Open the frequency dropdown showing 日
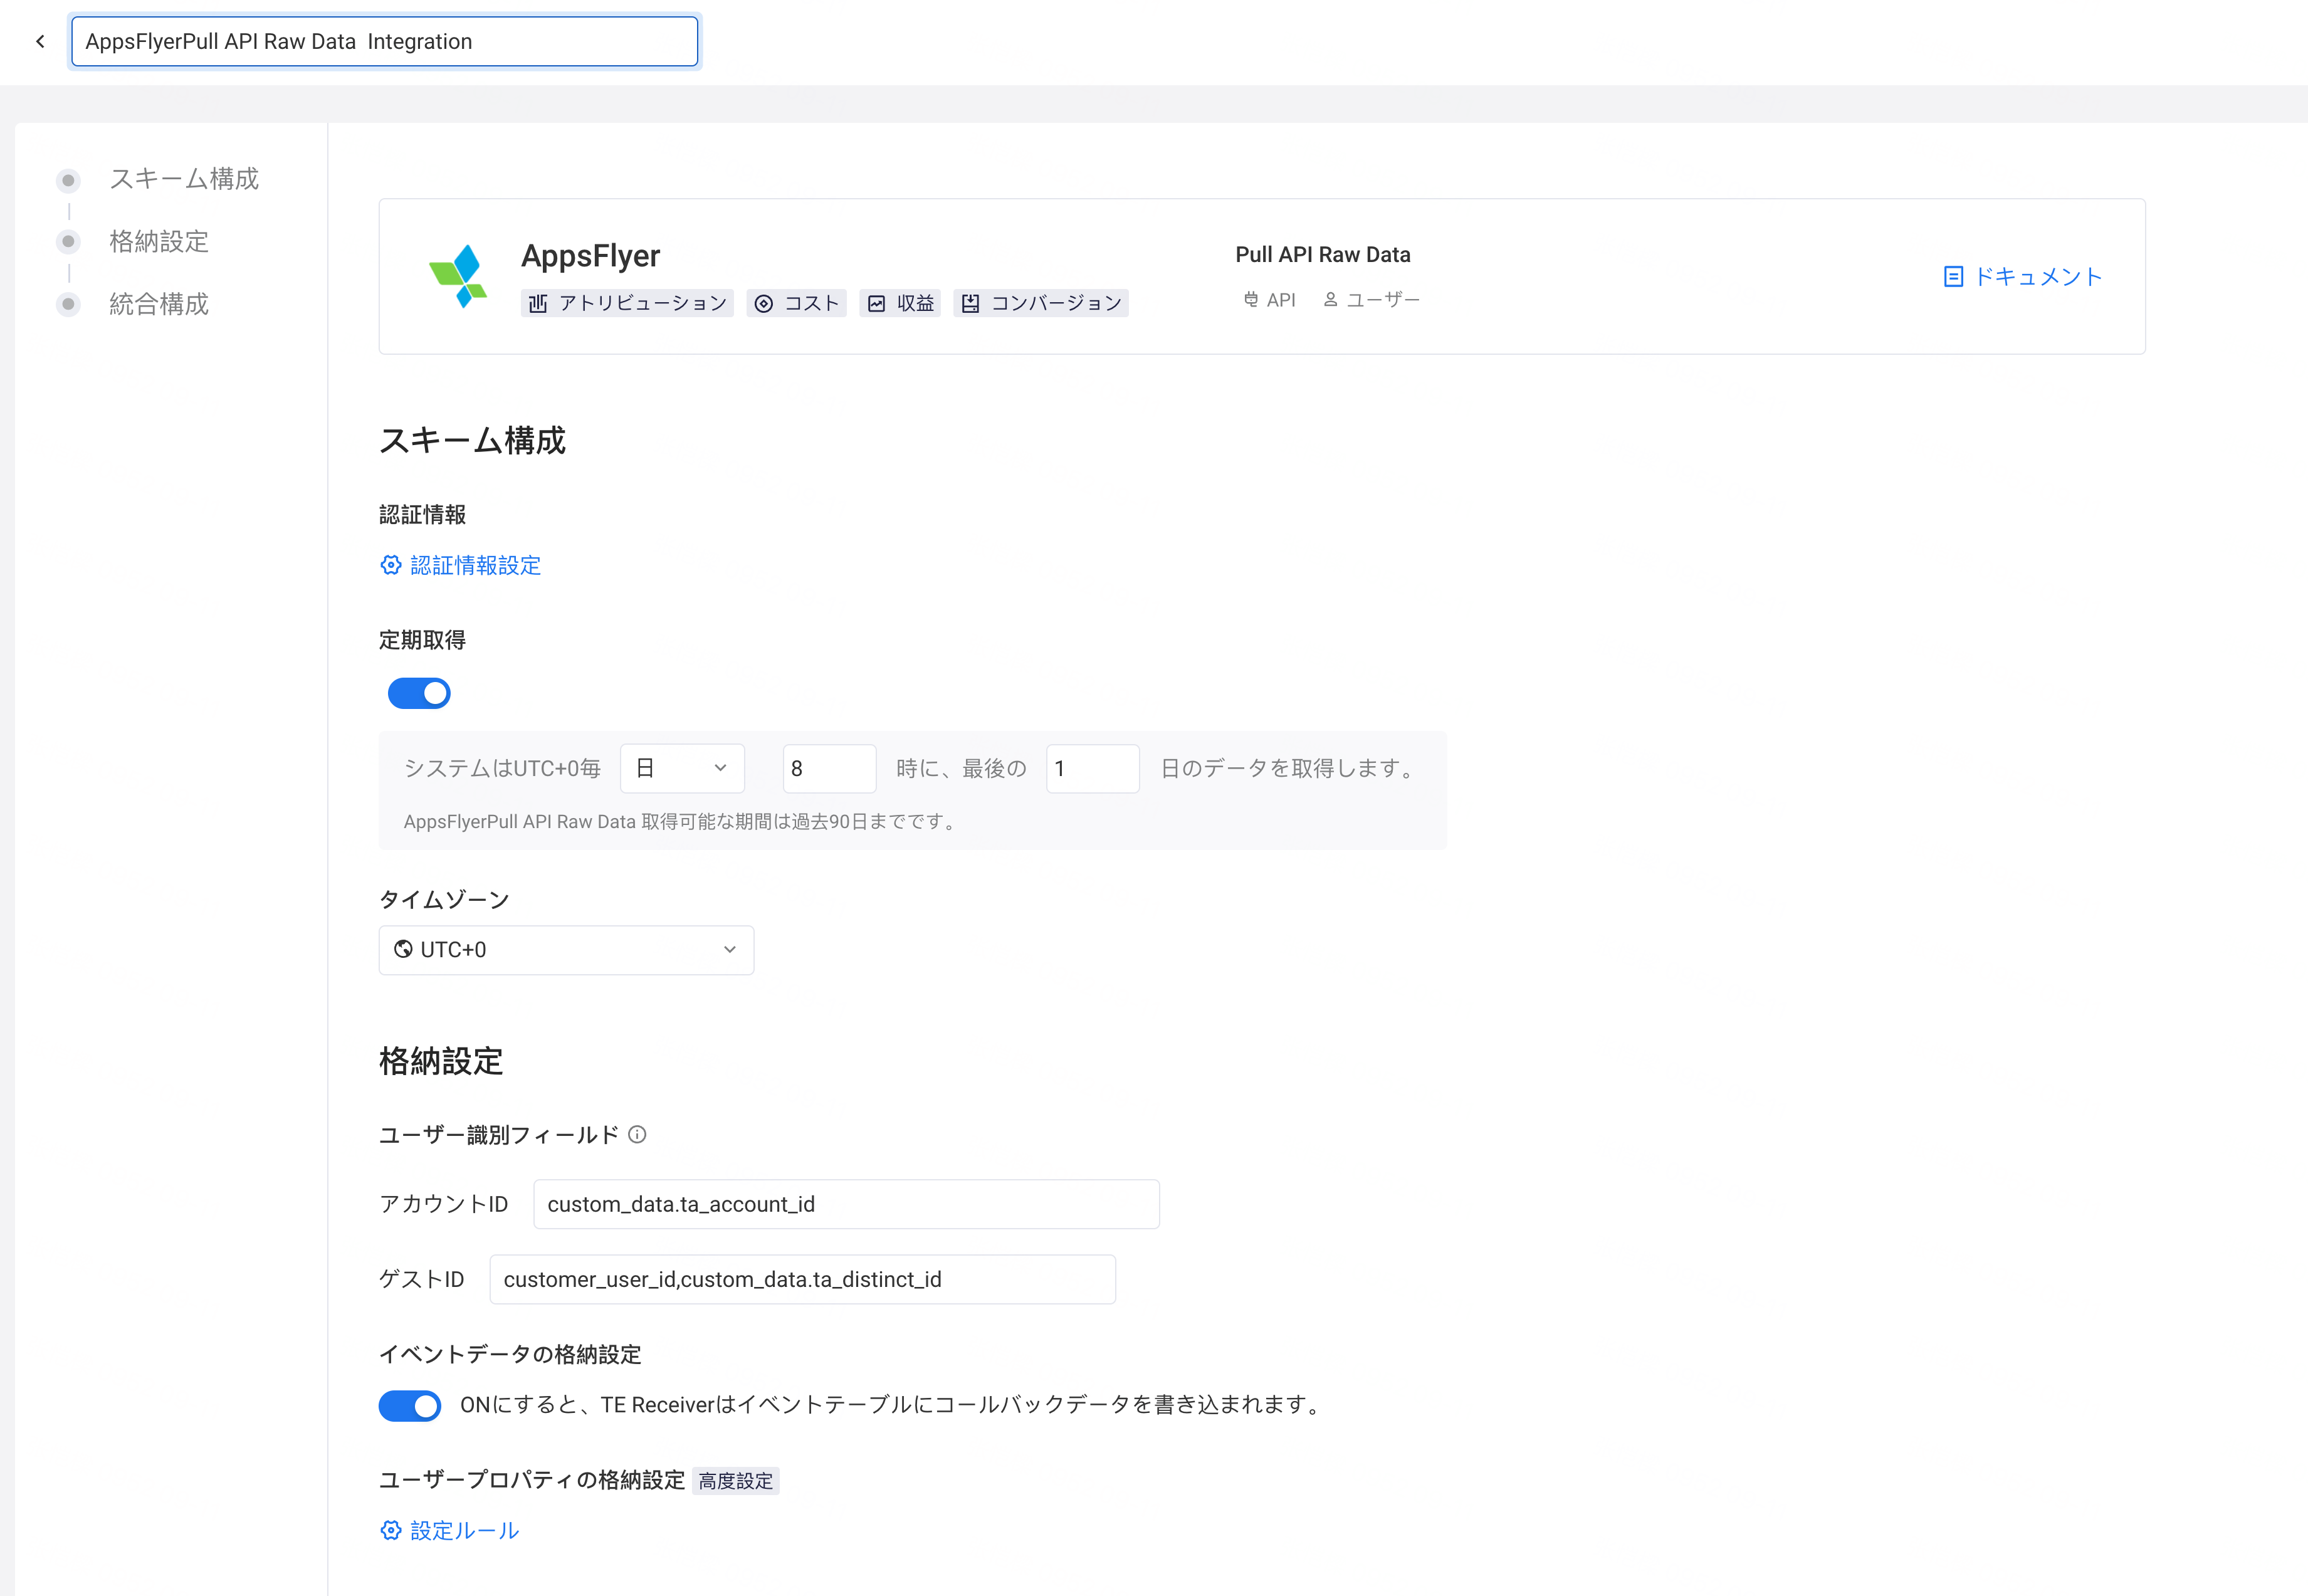This screenshot has width=2308, height=1596. 682,768
